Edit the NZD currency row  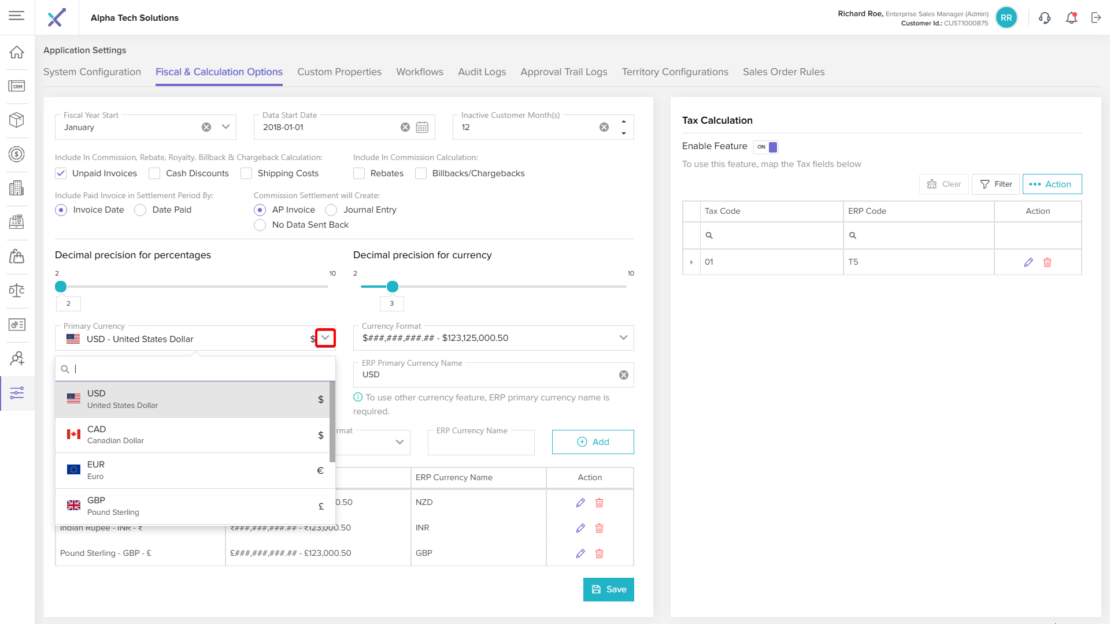pyautogui.click(x=580, y=503)
